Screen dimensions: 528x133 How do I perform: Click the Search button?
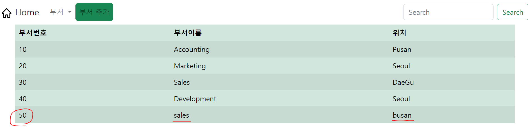513,12
